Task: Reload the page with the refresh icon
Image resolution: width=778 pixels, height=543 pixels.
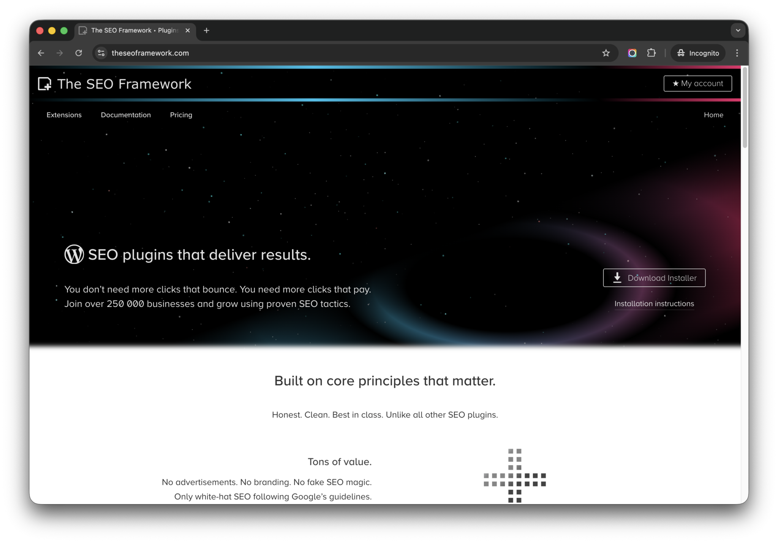Action: pos(79,53)
